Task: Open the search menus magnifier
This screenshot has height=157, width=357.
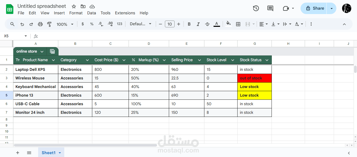Action: [12, 24]
